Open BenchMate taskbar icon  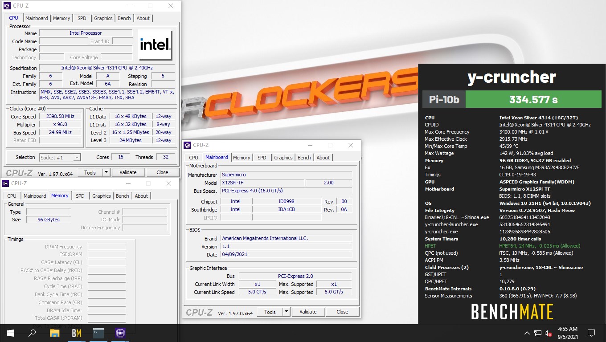click(x=77, y=333)
